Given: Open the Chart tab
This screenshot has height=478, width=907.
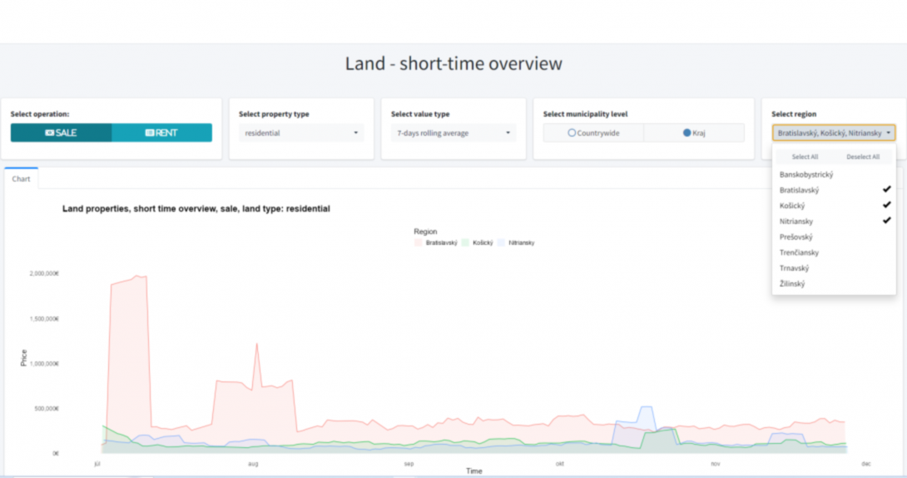Looking at the screenshot, I should coord(21,179).
